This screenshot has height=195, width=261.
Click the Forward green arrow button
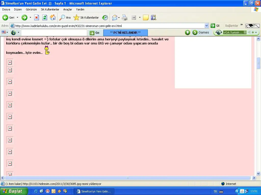[x=24, y=18]
